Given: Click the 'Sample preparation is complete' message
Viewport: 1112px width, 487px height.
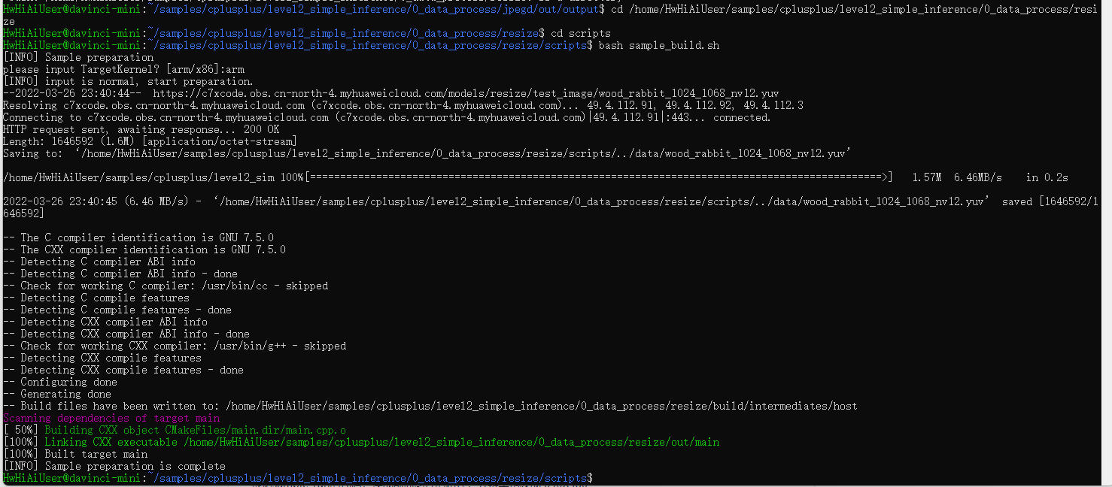Looking at the screenshot, I should click(114, 467).
